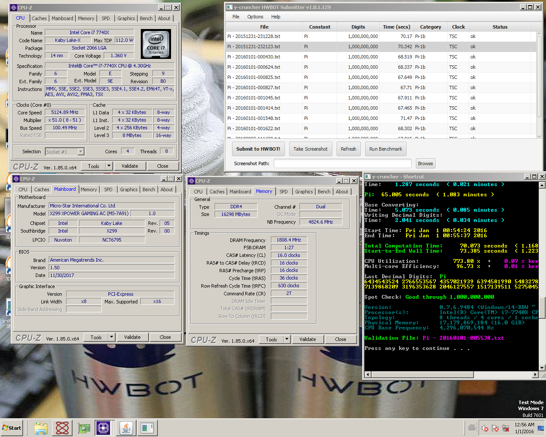Click Validate in Memory CPU-Z window
The image size is (546, 437).
[x=308, y=339]
